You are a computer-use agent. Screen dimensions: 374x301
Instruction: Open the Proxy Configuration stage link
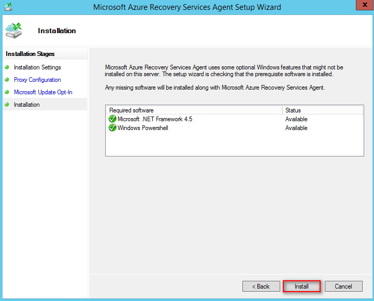pos(37,80)
